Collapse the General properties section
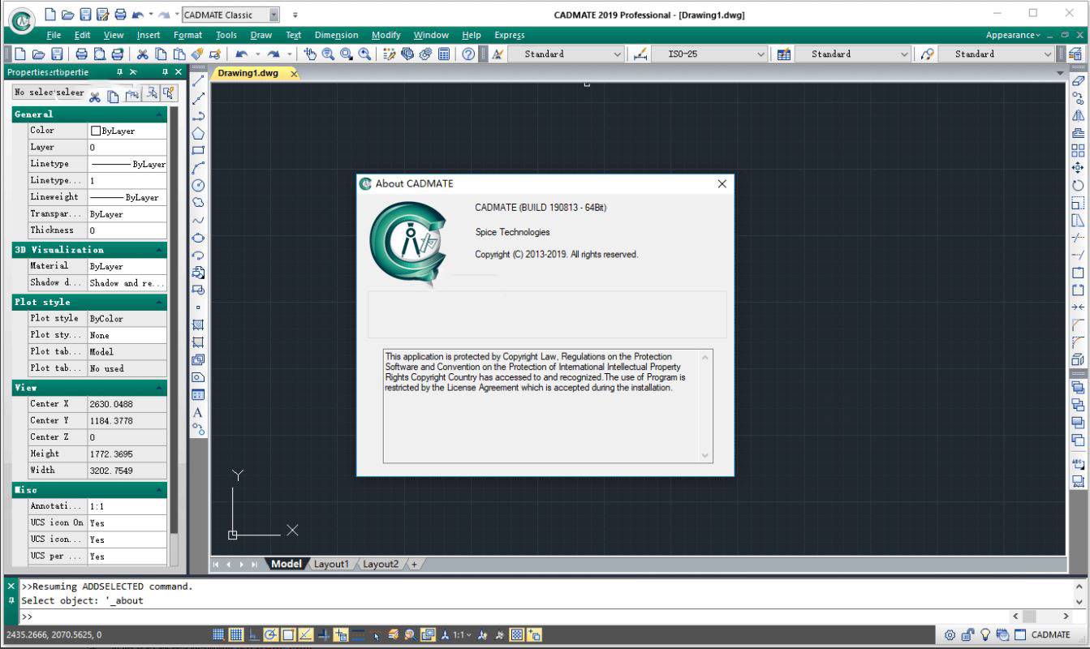The image size is (1090, 649). (160, 114)
